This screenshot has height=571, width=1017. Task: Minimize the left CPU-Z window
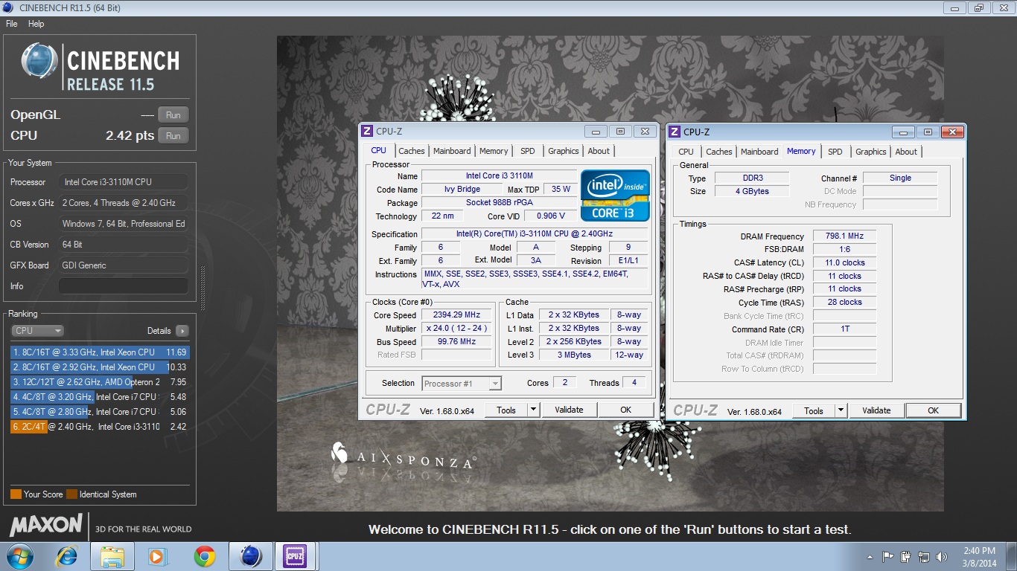click(x=596, y=132)
